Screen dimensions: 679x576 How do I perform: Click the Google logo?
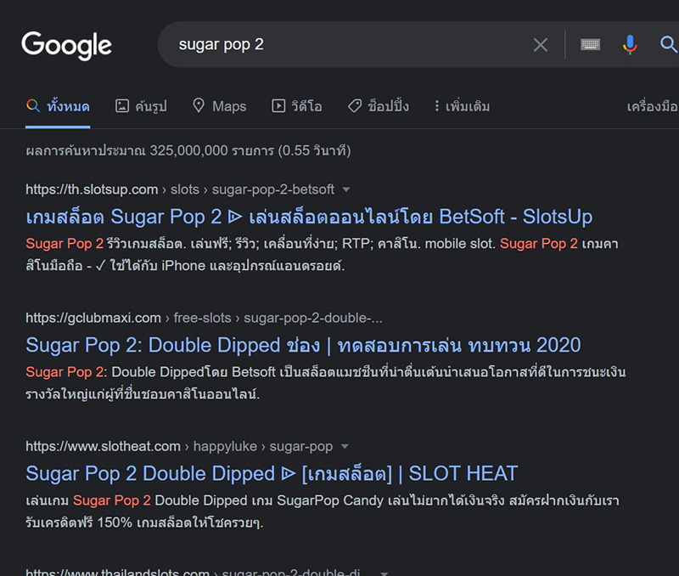click(x=66, y=45)
